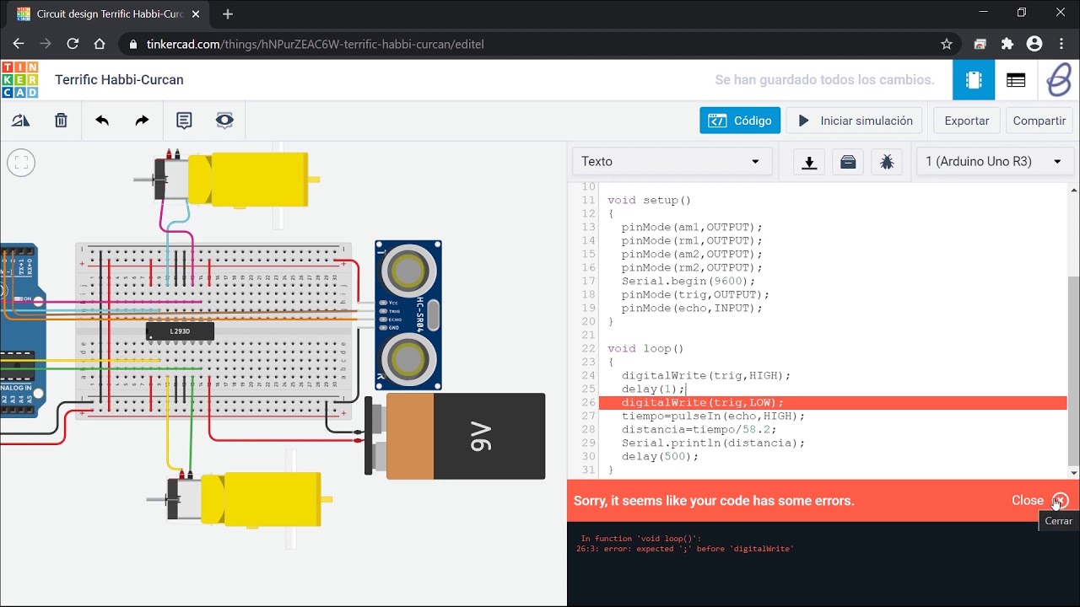Select the L293D motor driver chip
1080x607 pixels.
coord(180,331)
